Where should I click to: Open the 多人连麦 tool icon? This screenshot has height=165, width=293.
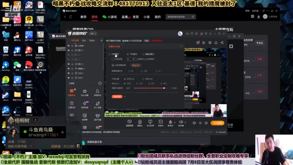pos(97,105)
